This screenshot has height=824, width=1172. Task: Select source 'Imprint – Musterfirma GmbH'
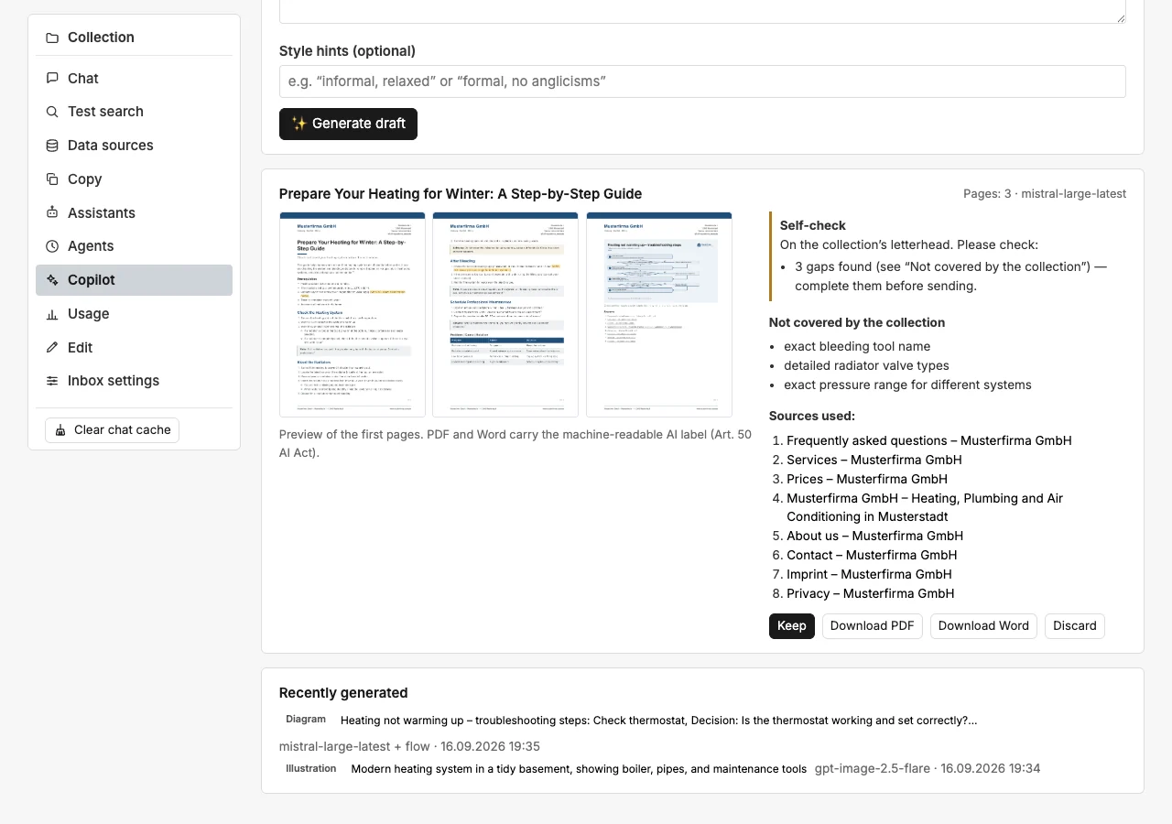(869, 575)
